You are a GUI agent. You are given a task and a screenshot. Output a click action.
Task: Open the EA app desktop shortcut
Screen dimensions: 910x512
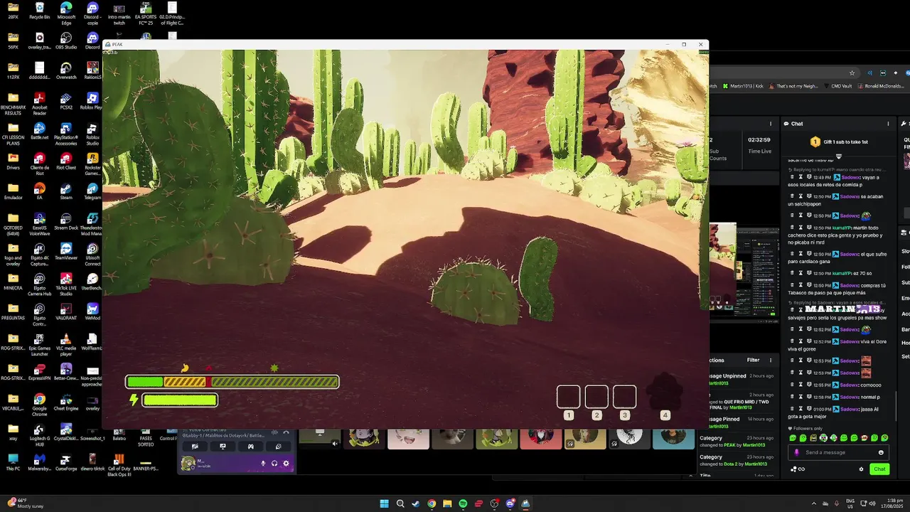coord(40,191)
